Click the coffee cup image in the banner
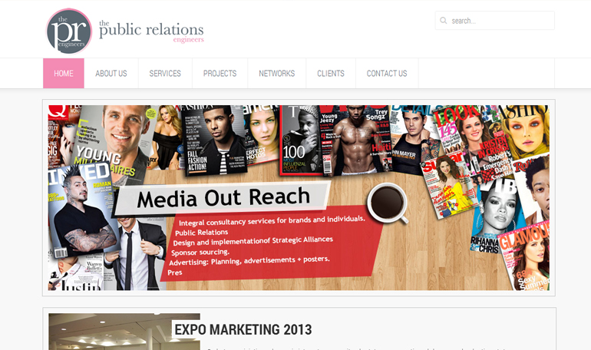591x350 pixels. coord(388,203)
